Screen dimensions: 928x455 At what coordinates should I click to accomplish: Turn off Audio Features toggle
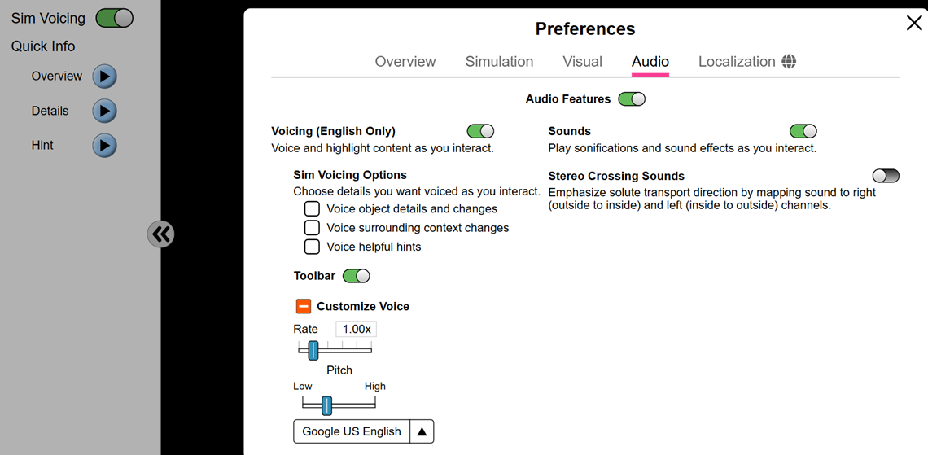(x=632, y=99)
